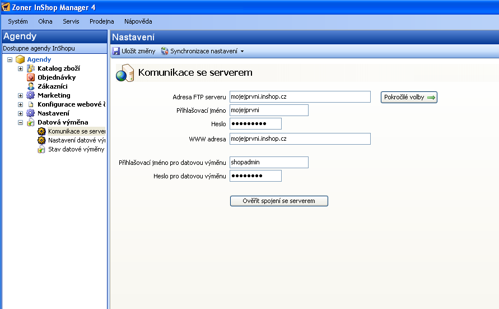Click the floppy disk save icon
Image resolution: width=499 pixels, height=309 pixels.
click(116, 51)
